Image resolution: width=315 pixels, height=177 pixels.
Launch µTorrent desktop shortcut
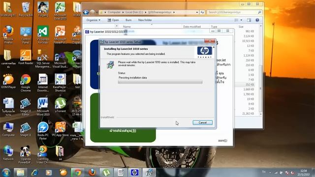[x=60, y=105]
